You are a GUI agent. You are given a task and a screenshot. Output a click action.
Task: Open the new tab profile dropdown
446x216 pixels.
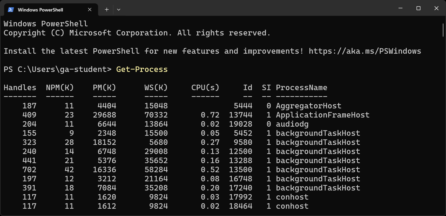click(119, 10)
